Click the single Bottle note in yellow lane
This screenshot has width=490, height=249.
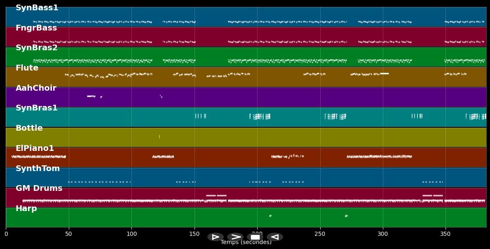159,136
